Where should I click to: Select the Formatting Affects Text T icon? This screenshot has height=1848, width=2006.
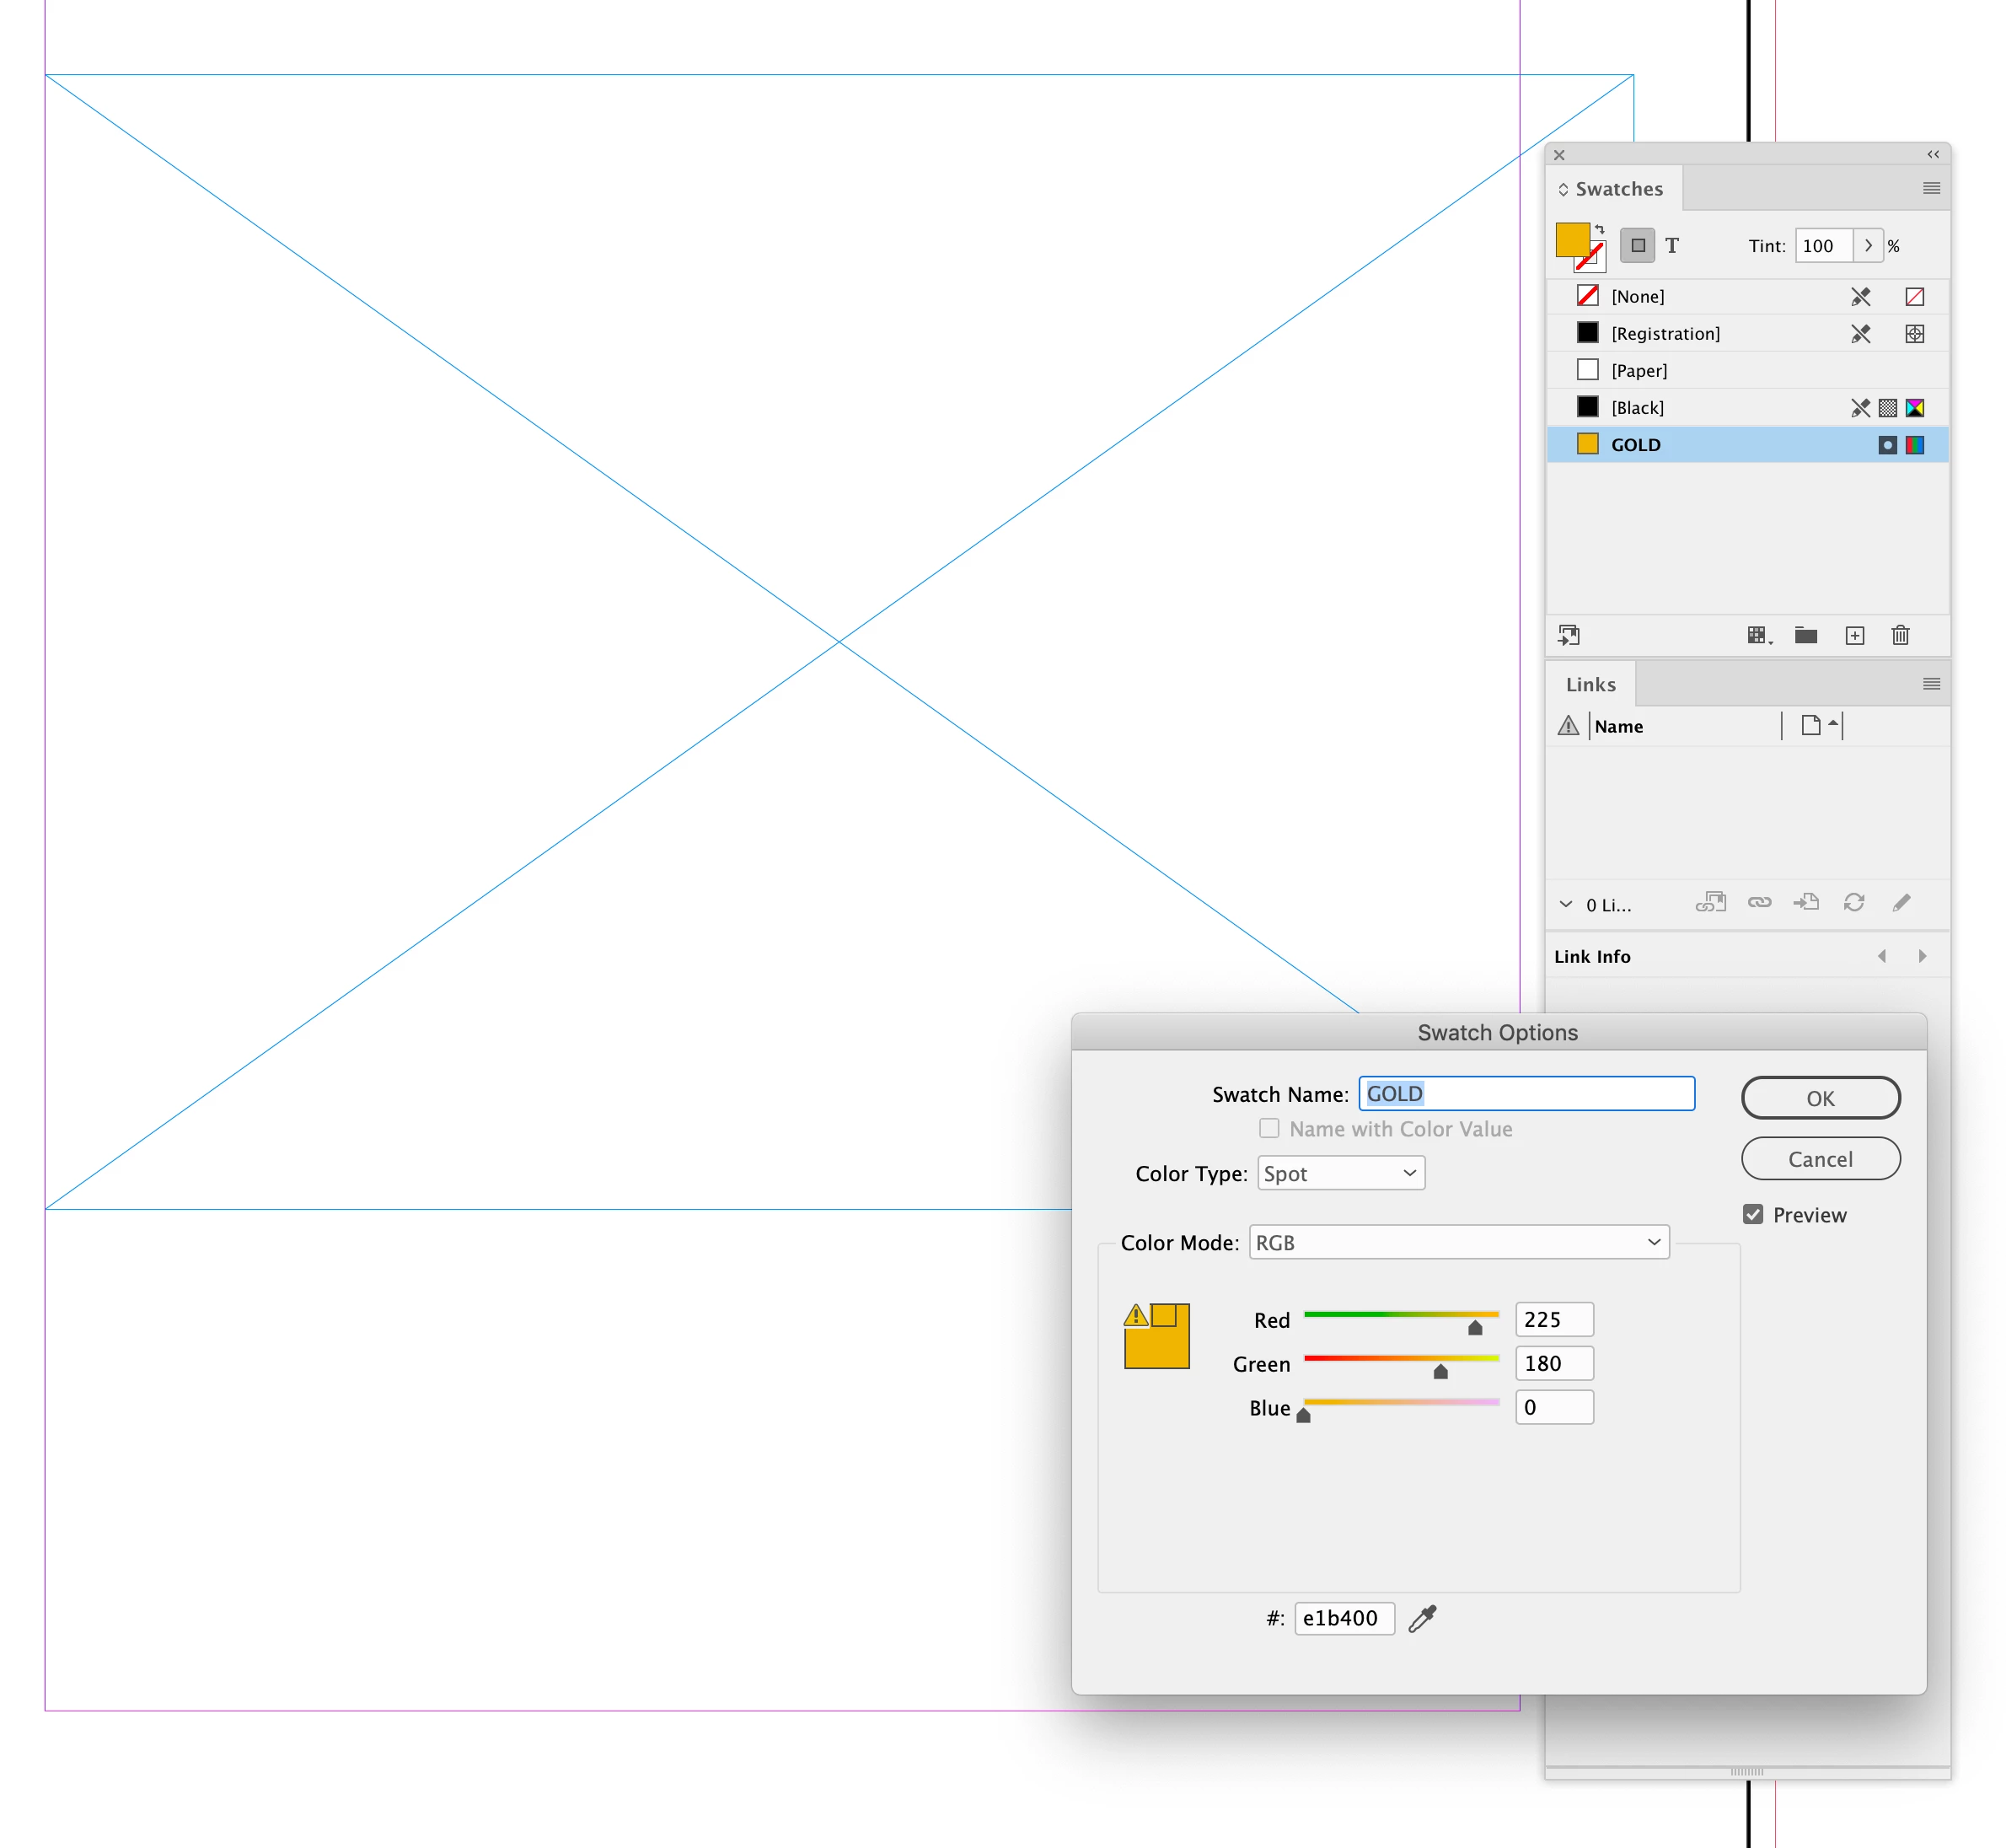[x=1672, y=246]
